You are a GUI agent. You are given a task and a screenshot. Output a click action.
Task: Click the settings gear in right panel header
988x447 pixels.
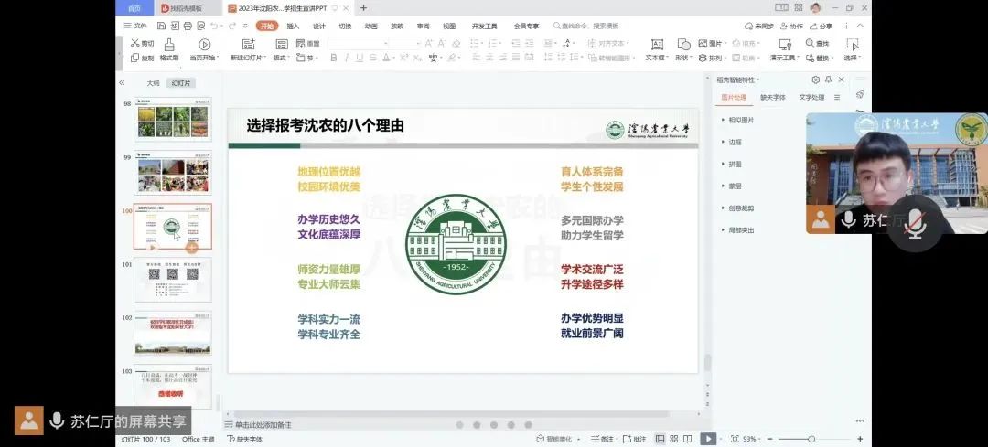(x=815, y=80)
